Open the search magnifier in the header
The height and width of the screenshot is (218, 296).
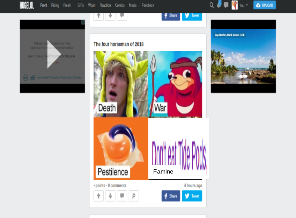pyautogui.click(x=212, y=5)
